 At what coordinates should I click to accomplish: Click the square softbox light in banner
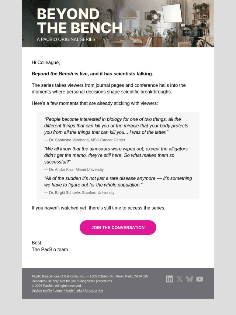pyautogui.click(x=172, y=14)
